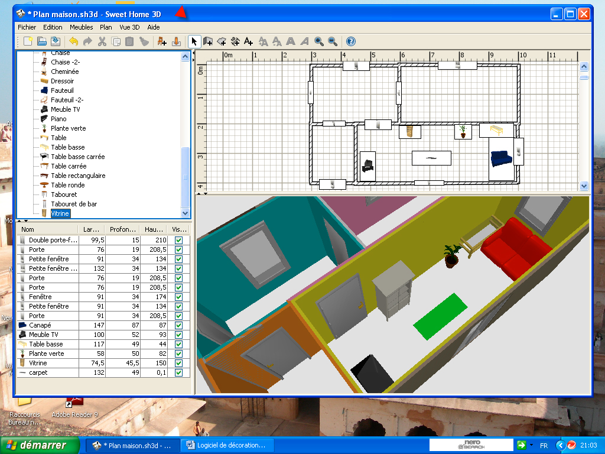Viewport: 605px width, 454px height.
Task: Select the plant on the 2D plan
Action: point(463,132)
